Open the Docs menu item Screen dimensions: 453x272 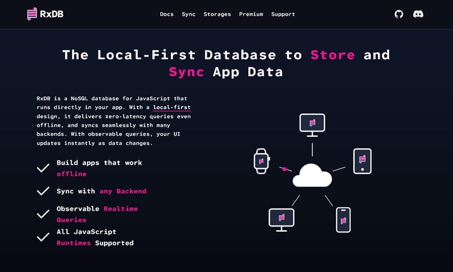167,14
